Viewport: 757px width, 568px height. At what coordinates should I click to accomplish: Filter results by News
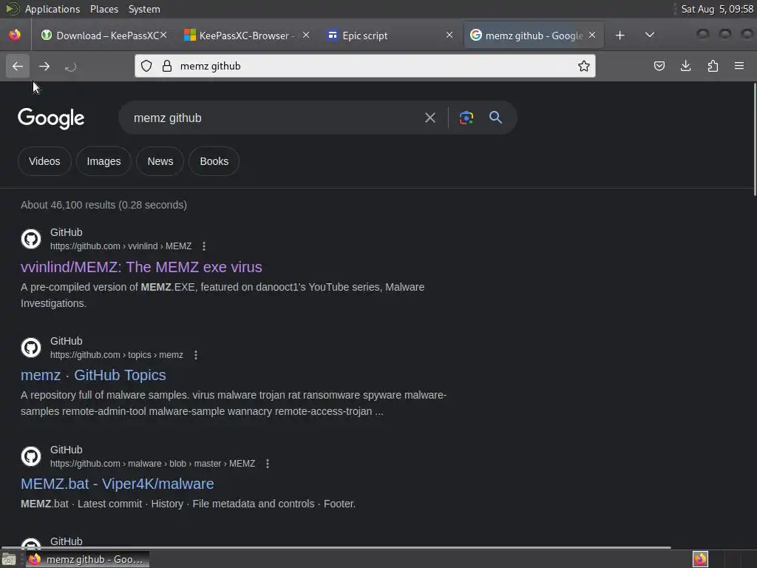click(x=160, y=161)
